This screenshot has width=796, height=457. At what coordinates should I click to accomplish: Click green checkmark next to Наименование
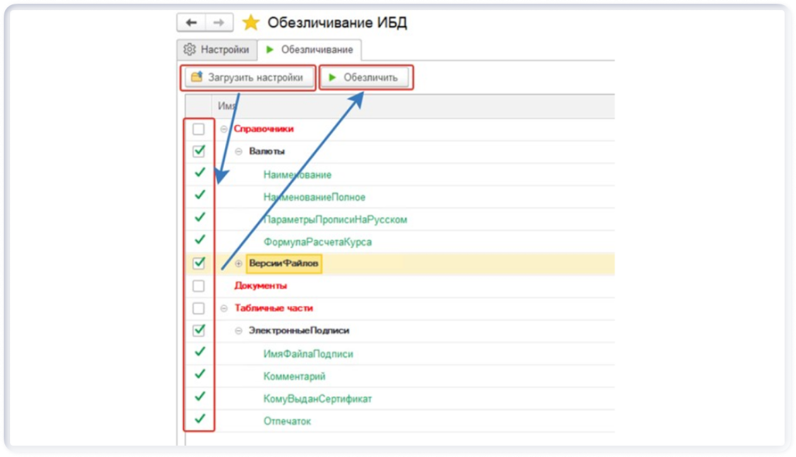coord(199,173)
